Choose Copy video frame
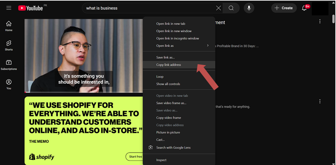336x165 pixels. [x=179, y=118]
